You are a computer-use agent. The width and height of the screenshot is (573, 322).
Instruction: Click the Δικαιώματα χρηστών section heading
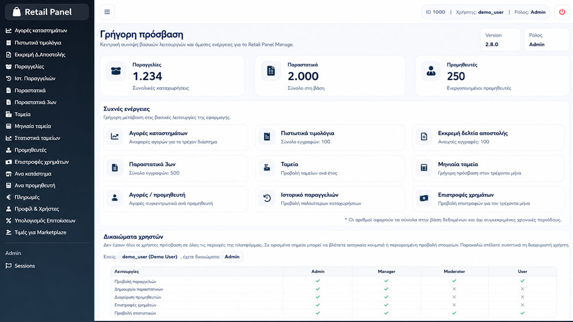coord(134,237)
